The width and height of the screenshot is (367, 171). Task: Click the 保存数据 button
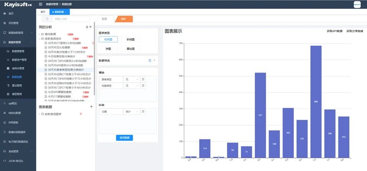[x=124, y=137]
